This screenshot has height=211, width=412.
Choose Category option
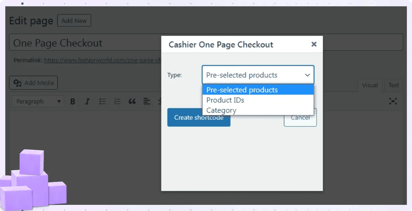258,110
